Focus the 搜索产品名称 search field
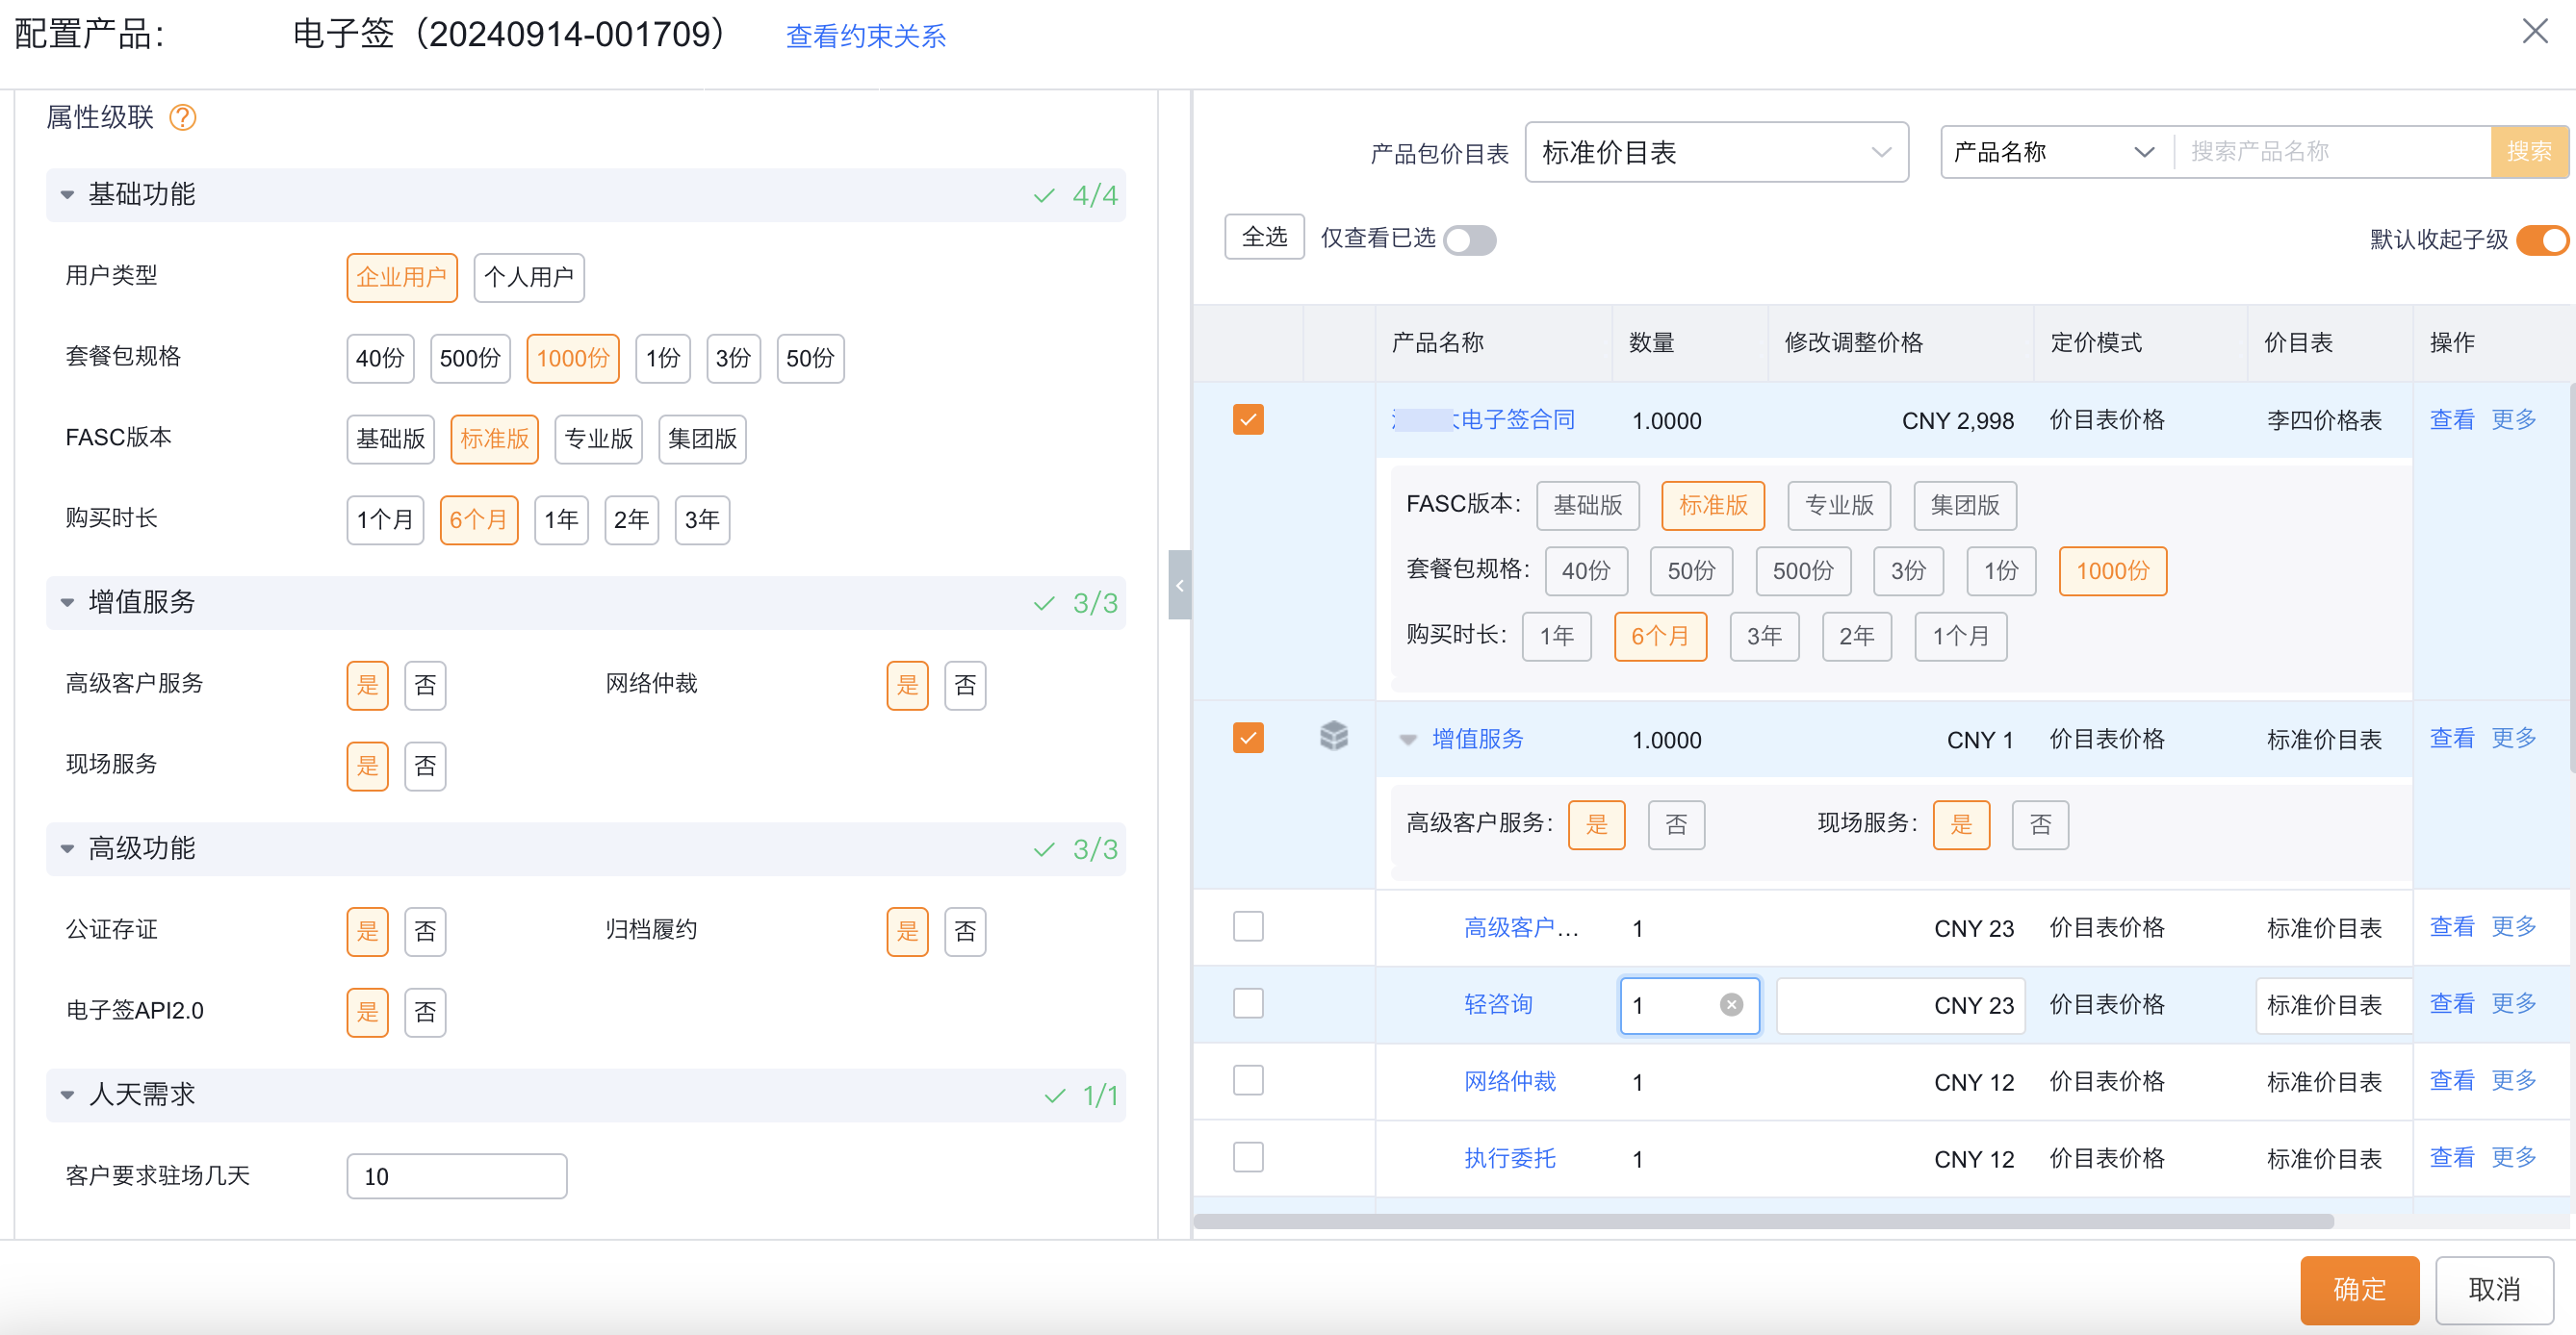Screen dimensions: 2576x1335 pyautogui.click(x=2332, y=152)
